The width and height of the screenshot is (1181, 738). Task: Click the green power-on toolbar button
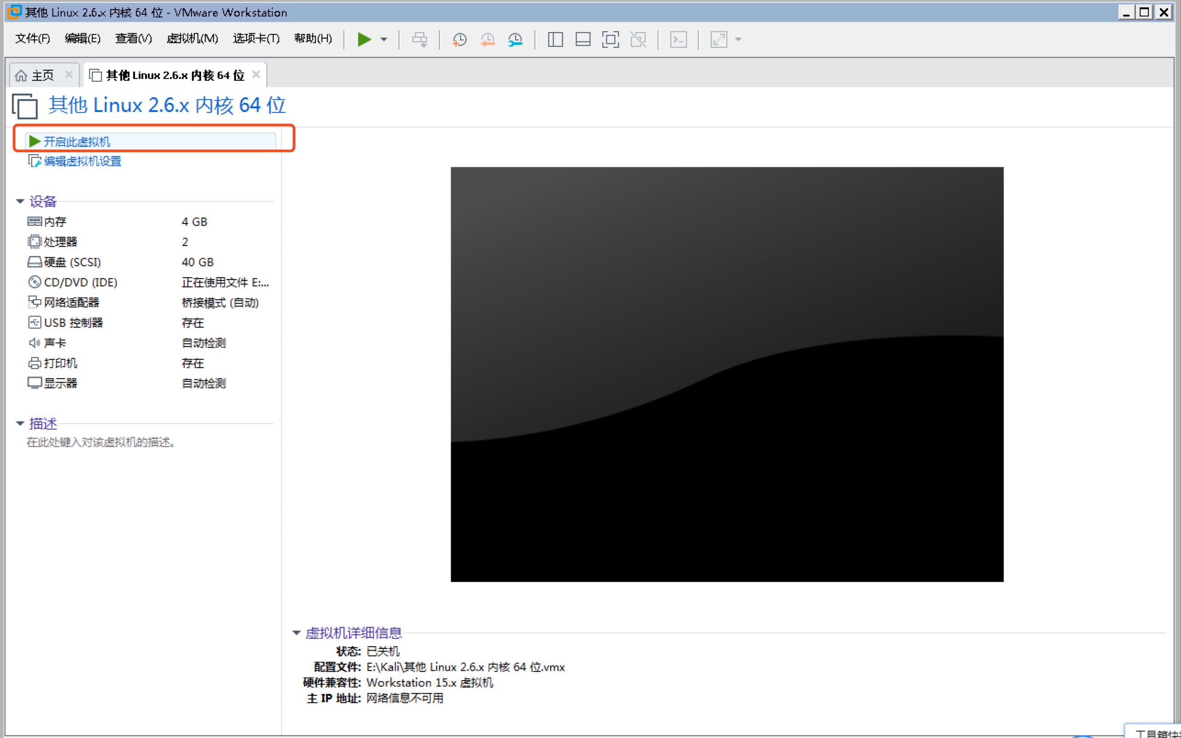pos(364,39)
